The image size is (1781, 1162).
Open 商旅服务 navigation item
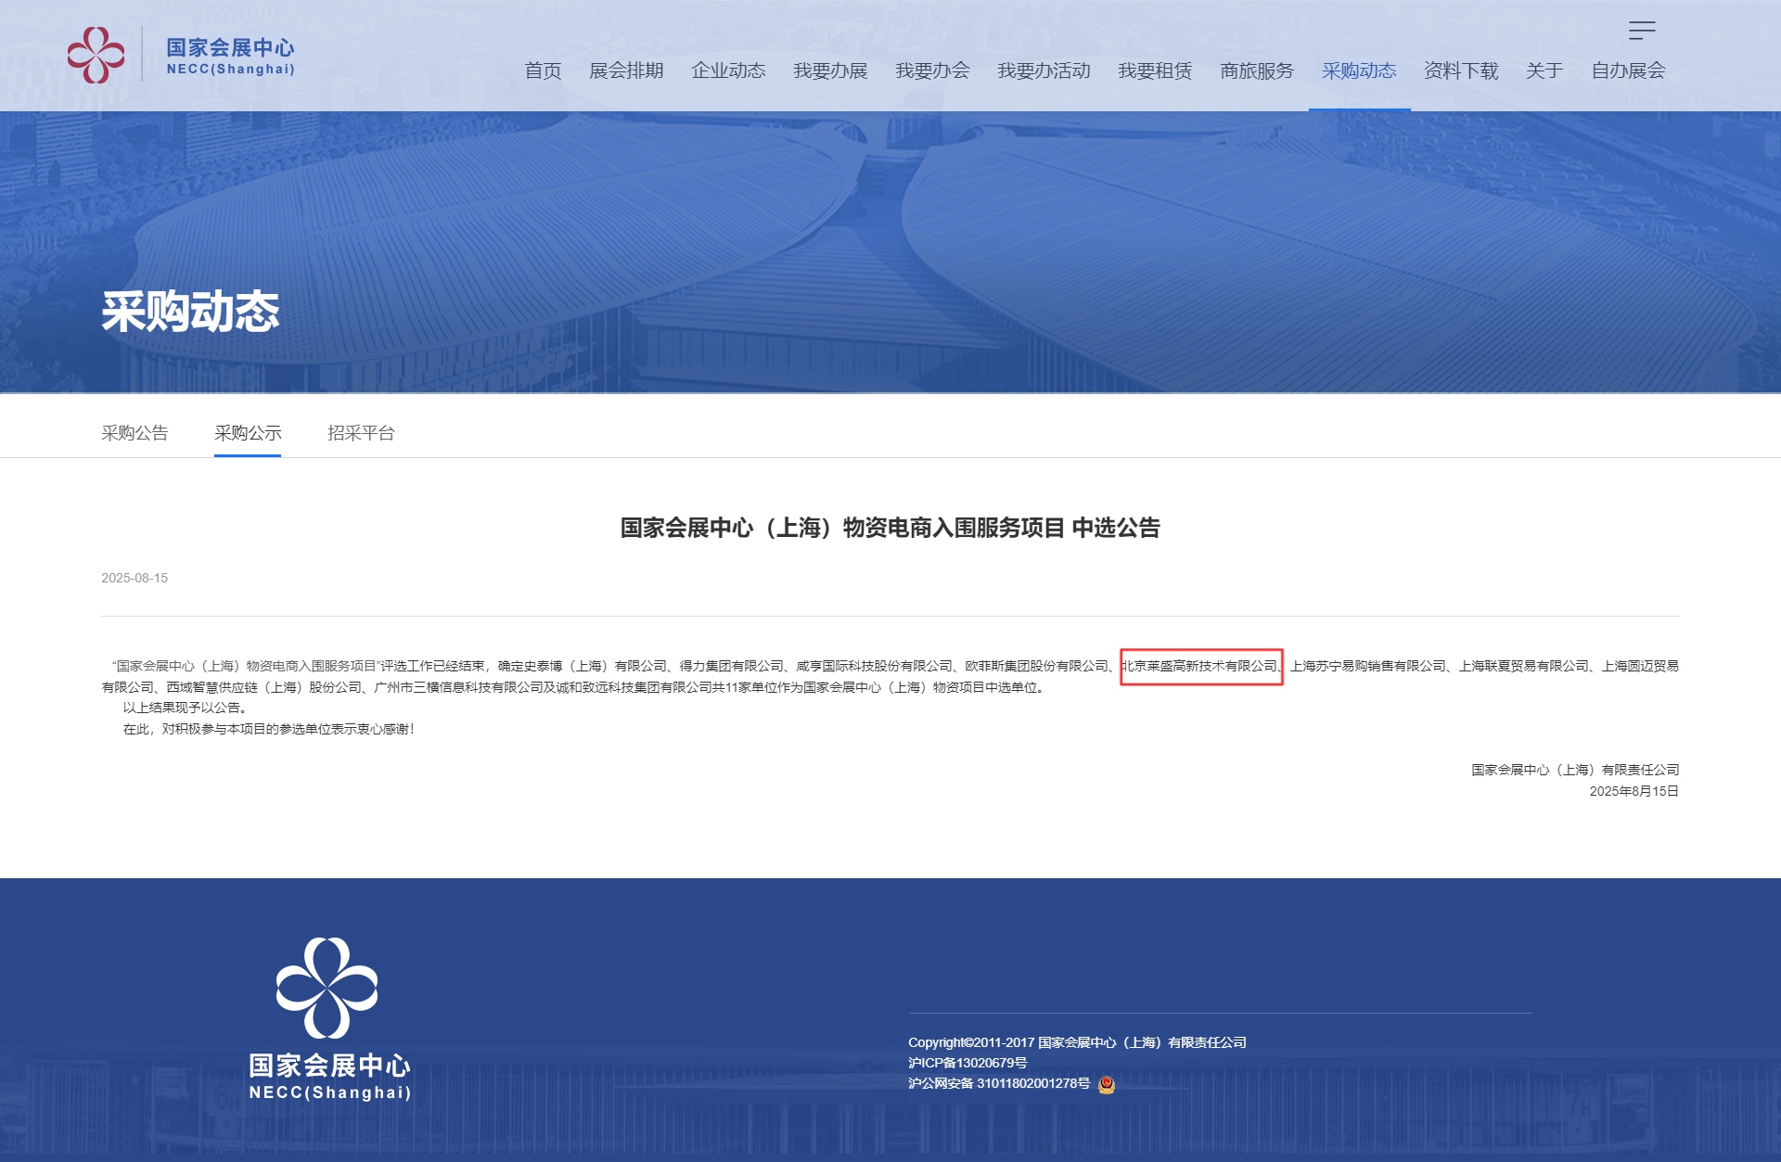(x=1257, y=71)
